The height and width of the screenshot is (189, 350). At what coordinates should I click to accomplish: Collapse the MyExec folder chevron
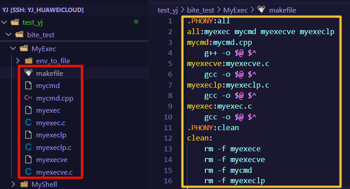(x=13, y=48)
